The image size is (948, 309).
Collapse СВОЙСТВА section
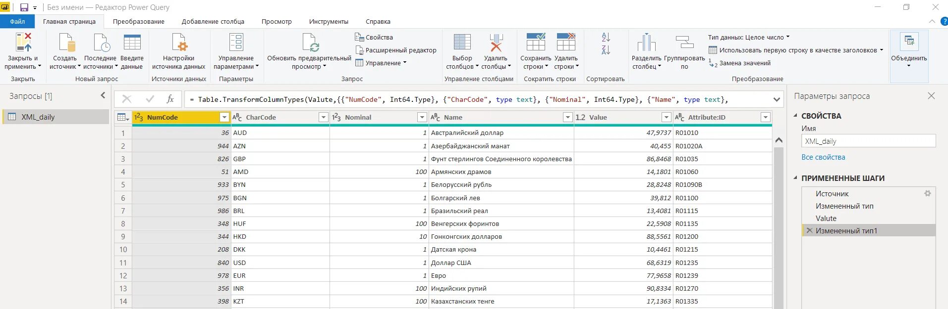pos(795,116)
